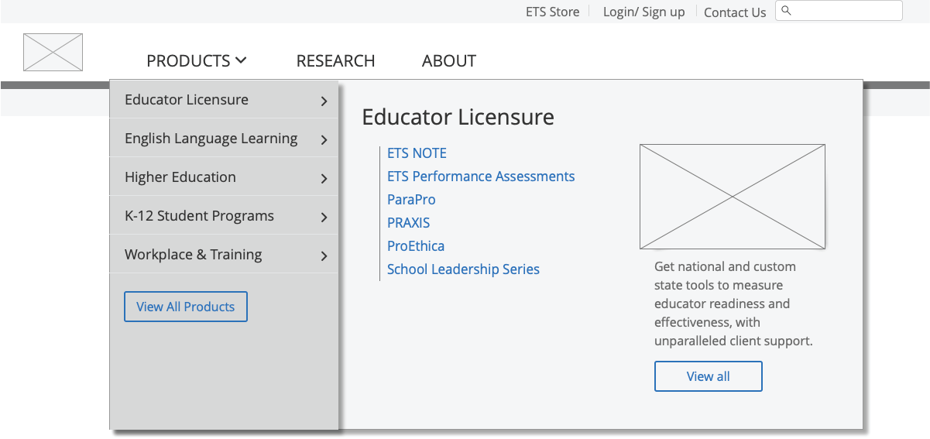The width and height of the screenshot is (930, 439).
Task: Open the RESEARCH menu
Action: 335,60
